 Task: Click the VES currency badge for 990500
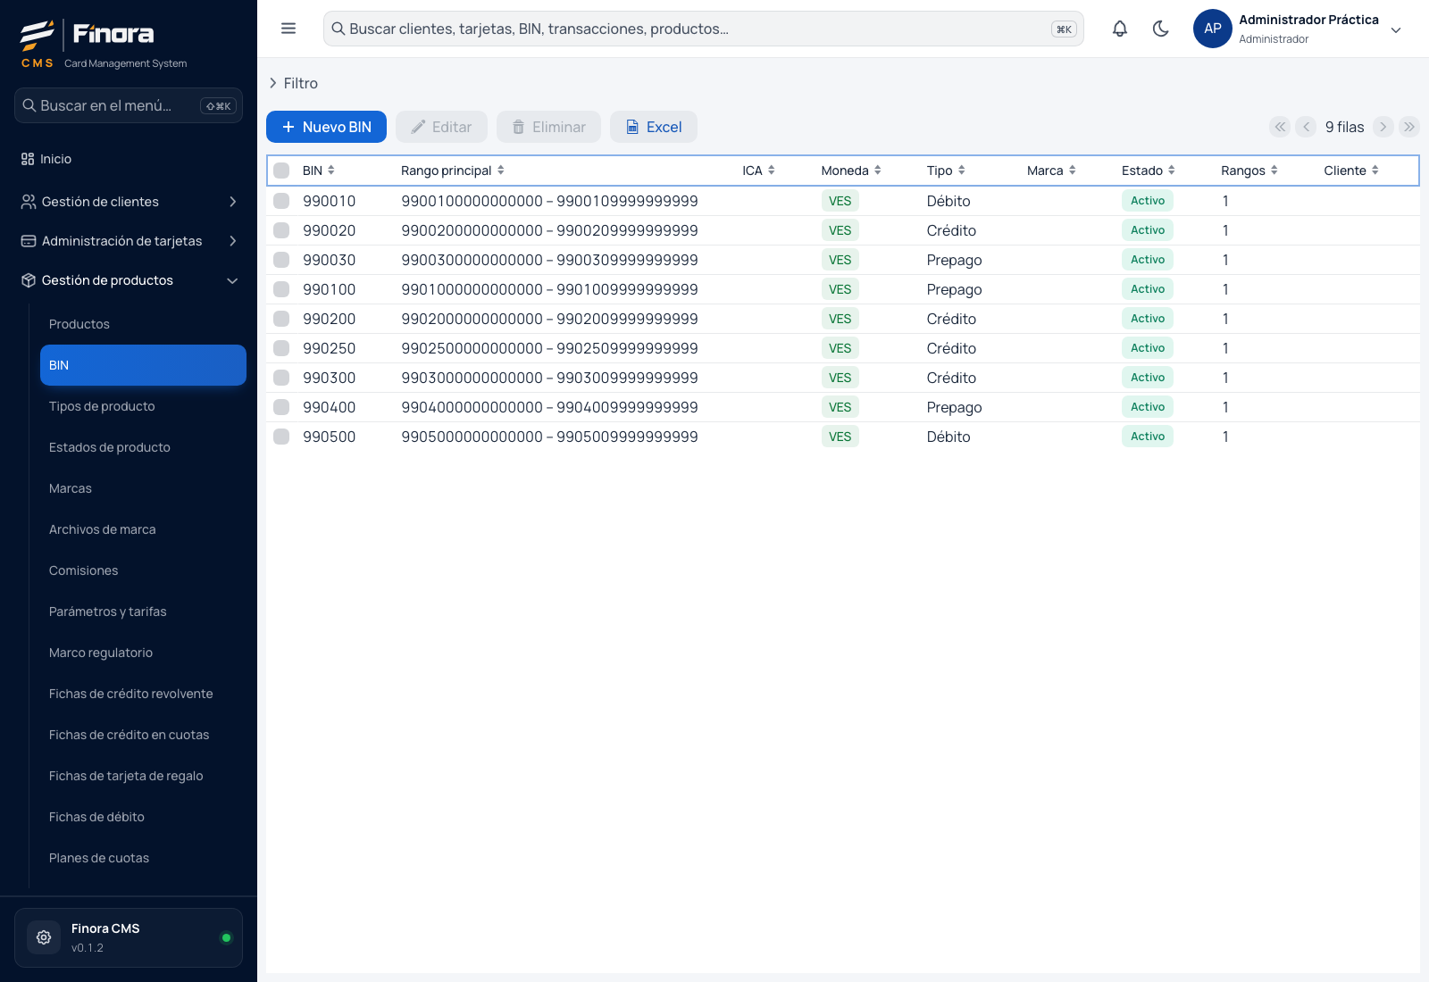840,437
